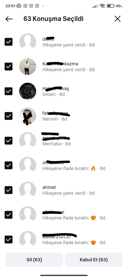Screen dimensions: 128x278
Task: Uncheck the ahmet conversation checkbox
Action: [x=8, y=190]
